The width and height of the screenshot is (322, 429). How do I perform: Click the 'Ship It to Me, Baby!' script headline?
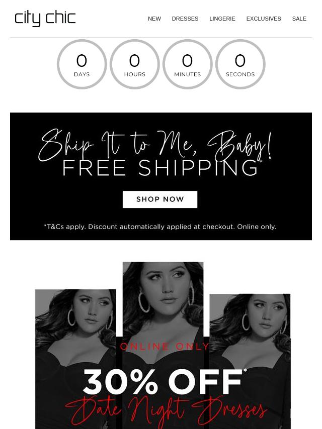tap(155, 145)
